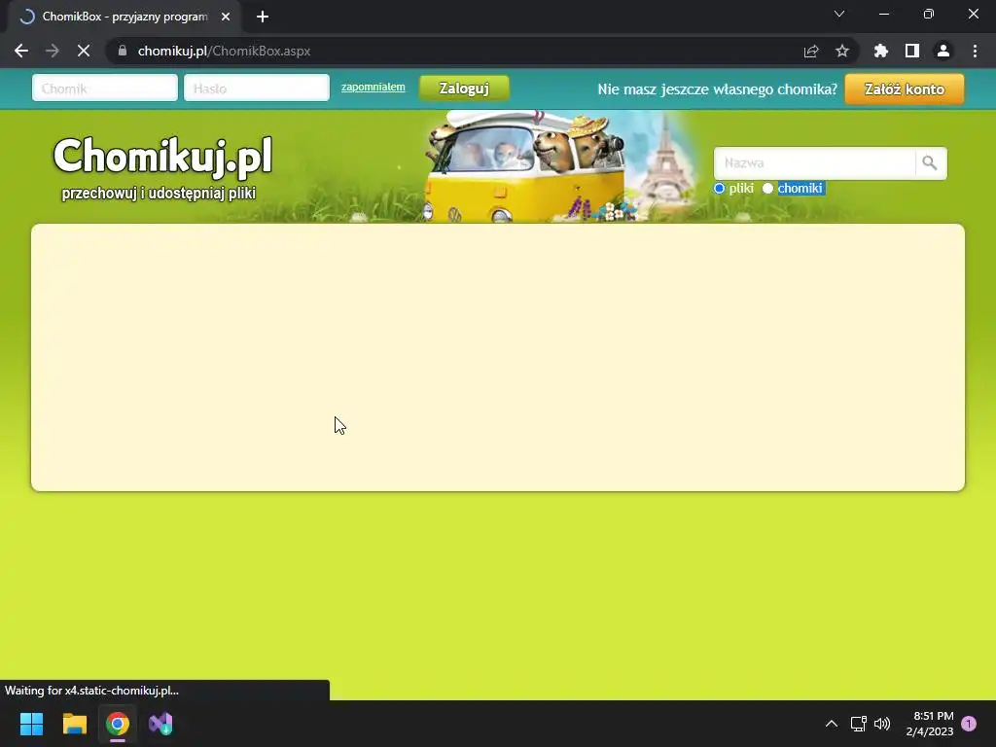Open File Explorer from the taskbar

74,724
